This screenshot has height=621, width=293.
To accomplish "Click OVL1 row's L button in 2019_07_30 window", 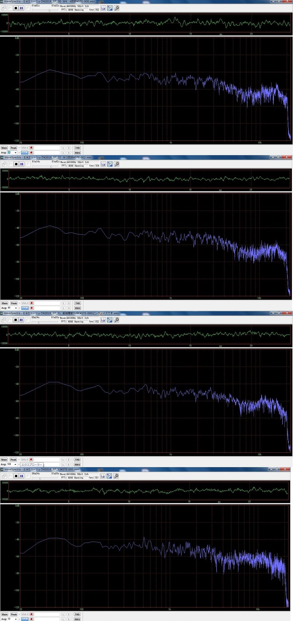I will [63, 148].
